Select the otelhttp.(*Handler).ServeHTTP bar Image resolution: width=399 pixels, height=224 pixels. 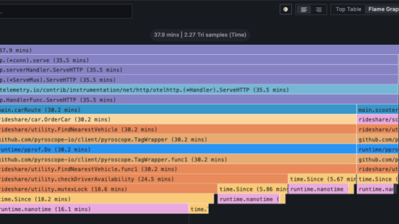click(199, 90)
